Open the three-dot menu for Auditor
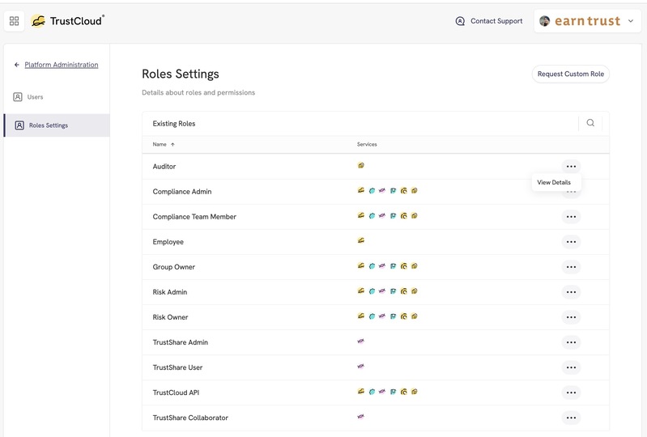The width and height of the screenshot is (647, 437). click(571, 166)
